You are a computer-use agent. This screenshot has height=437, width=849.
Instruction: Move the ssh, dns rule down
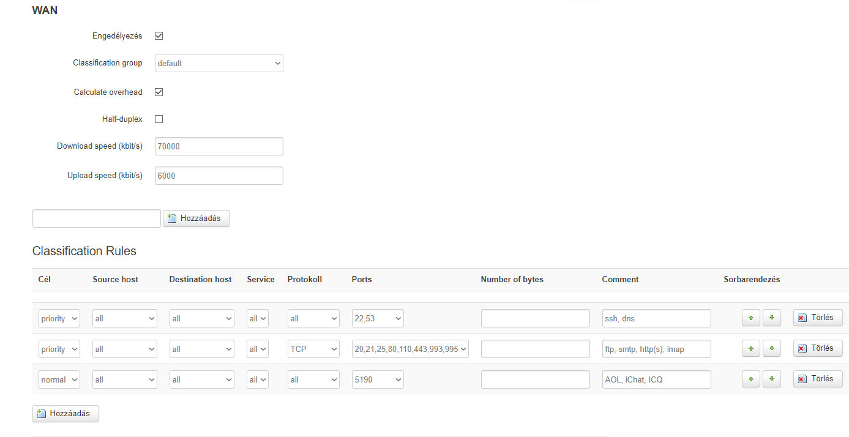coord(772,318)
